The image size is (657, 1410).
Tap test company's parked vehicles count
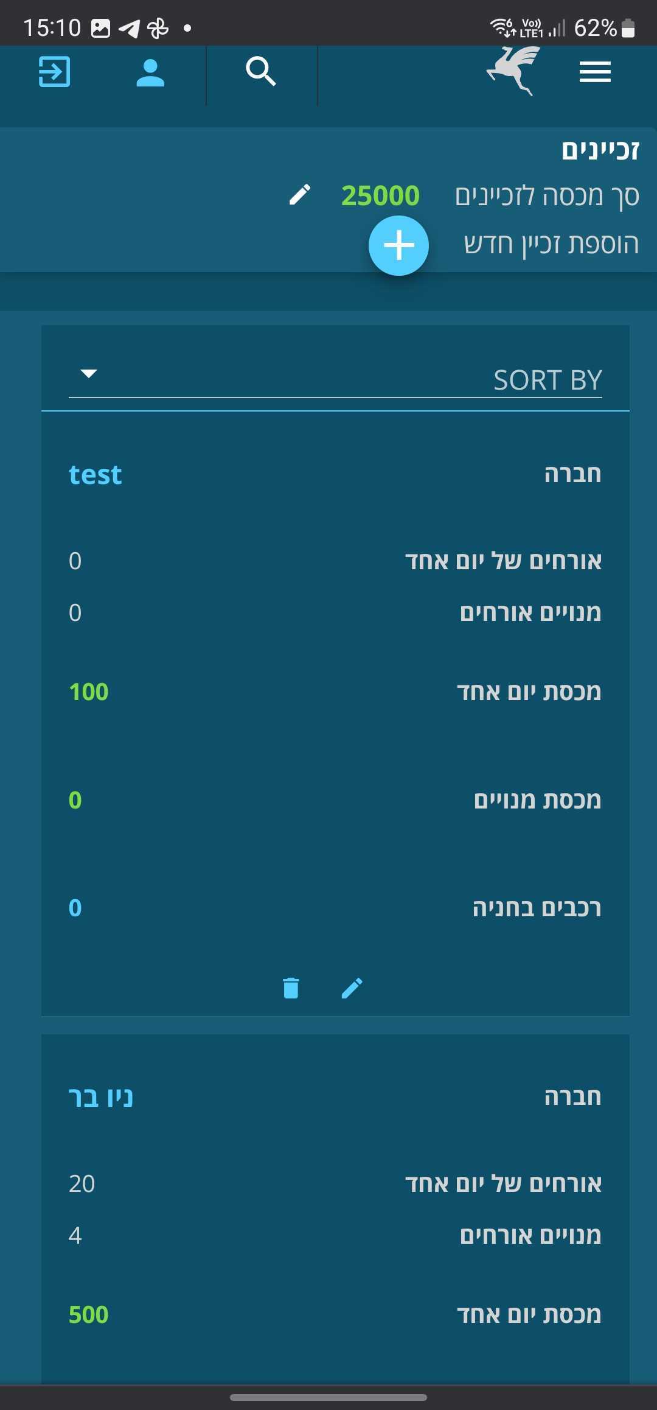[75, 908]
